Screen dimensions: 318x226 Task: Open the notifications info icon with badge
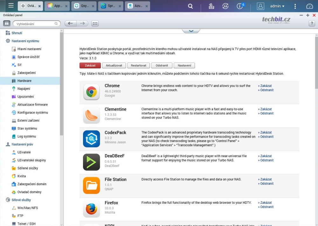tap(240, 6)
